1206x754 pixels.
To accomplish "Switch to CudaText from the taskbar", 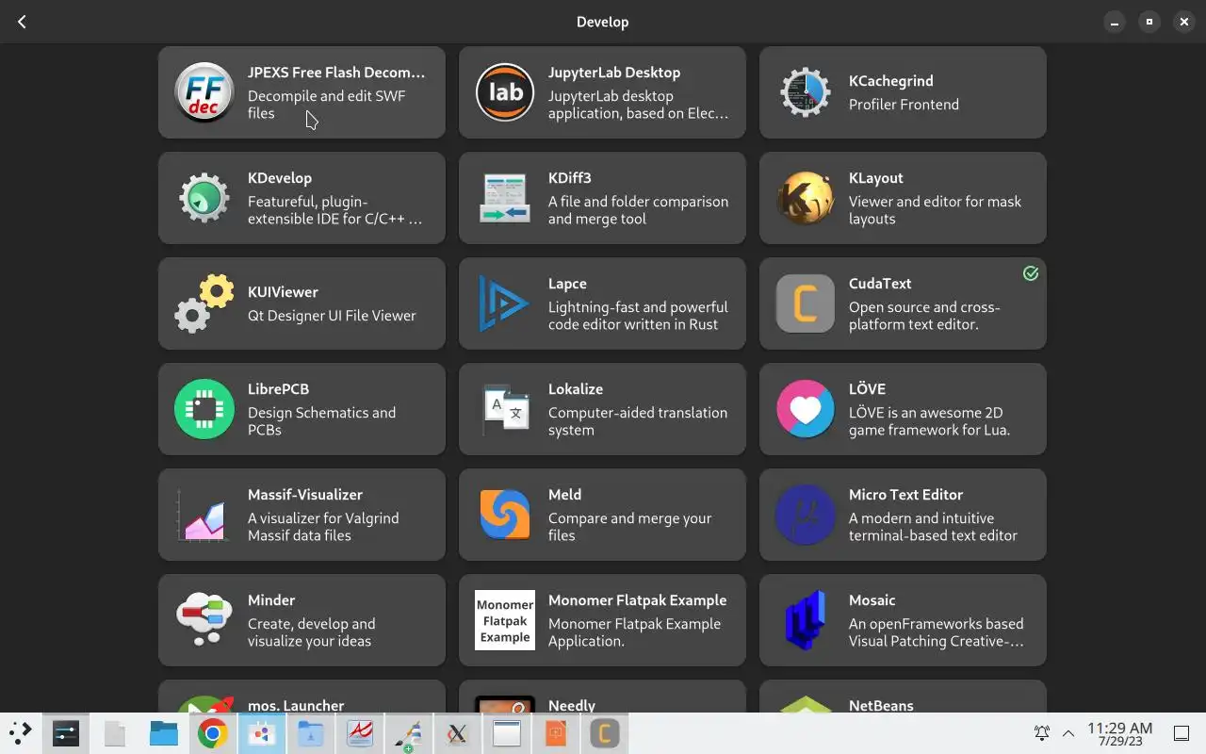I will tap(605, 733).
